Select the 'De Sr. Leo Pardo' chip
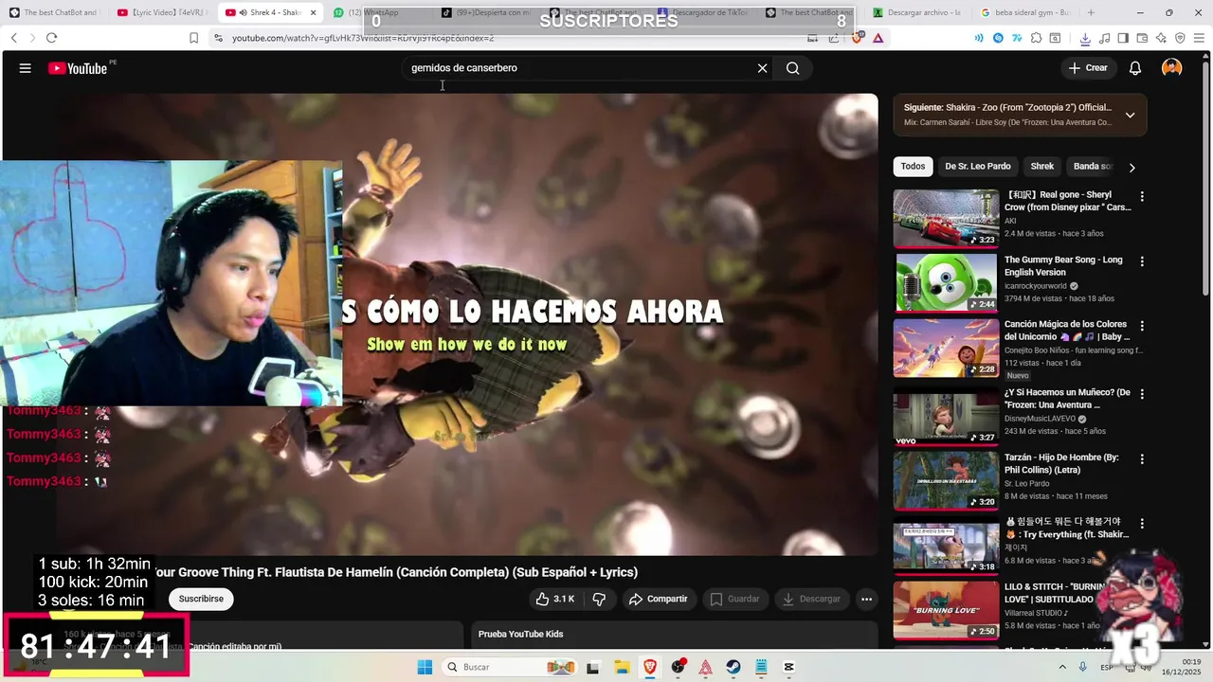The width and height of the screenshot is (1213, 682). [978, 167]
